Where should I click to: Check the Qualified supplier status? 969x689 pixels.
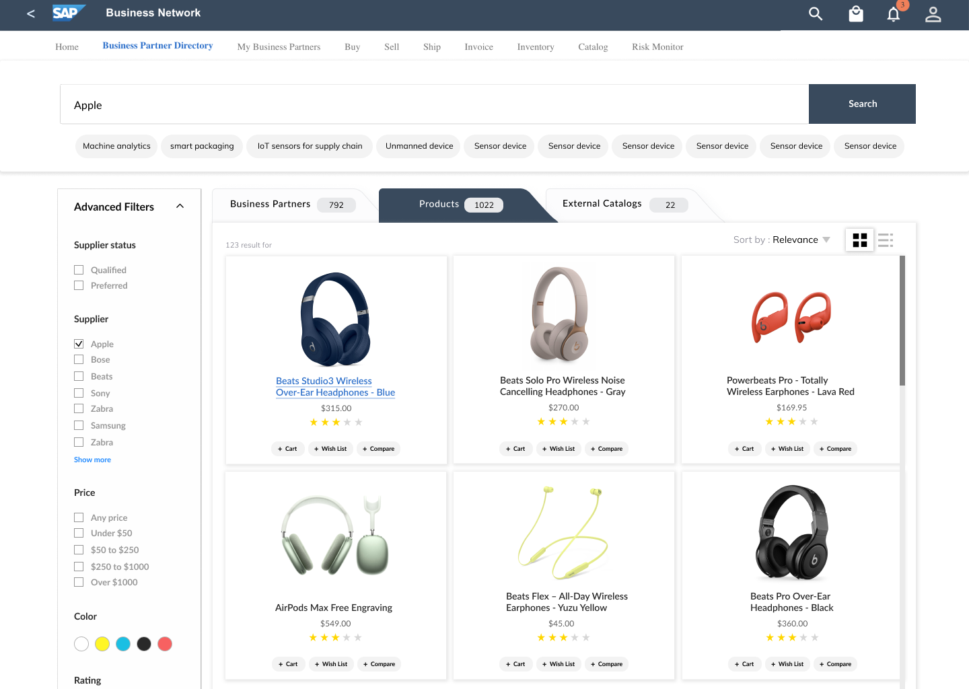point(79,270)
